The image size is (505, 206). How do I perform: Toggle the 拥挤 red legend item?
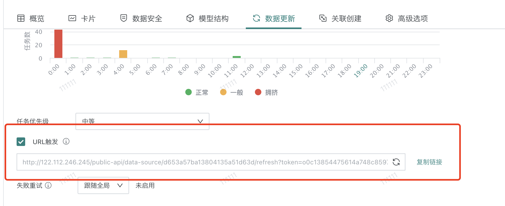tap(266, 92)
